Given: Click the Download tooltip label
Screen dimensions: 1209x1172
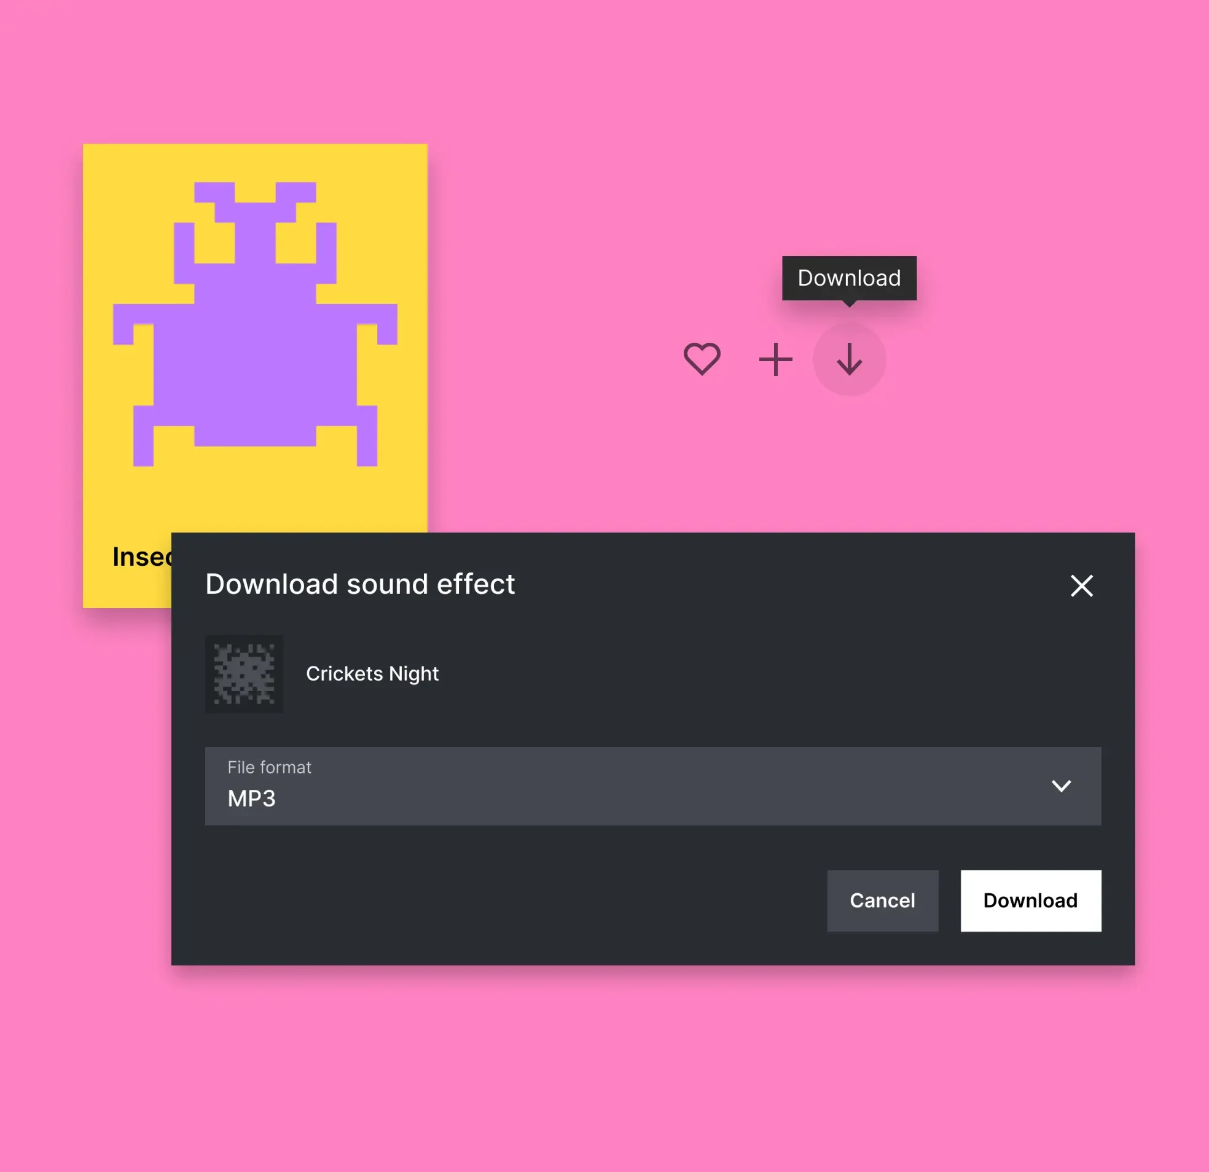Looking at the screenshot, I should [x=848, y=276].
